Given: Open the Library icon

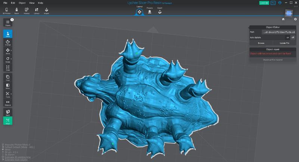Looking at the screenshot, I should [x=36, y=11].
